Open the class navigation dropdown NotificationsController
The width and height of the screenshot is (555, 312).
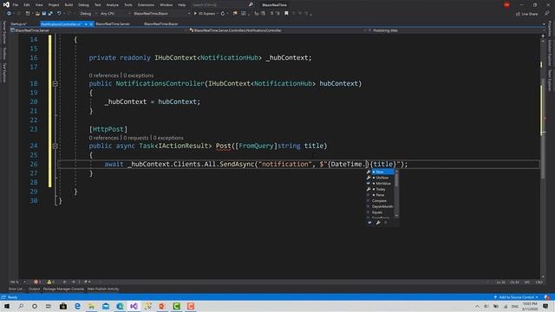[277, 30]
